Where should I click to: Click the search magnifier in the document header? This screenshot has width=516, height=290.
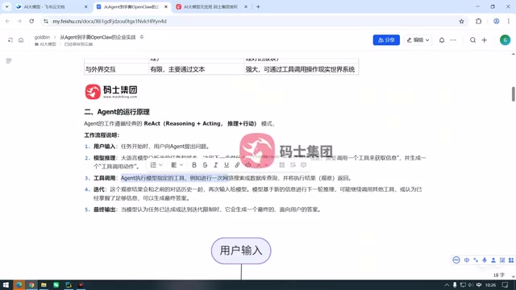click(x=472, y=40)
